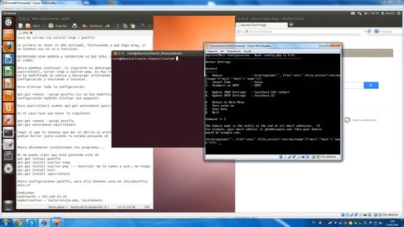This screenshot has height=227, width=404.
Task: Open the session gear menu in top panel
Action: [399, 13]
